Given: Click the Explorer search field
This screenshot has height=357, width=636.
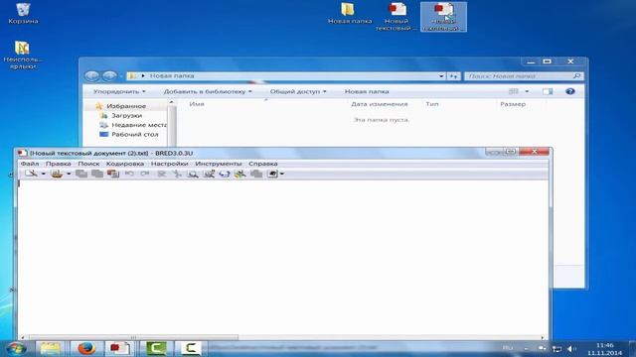Looking at the screenshot, I should (524, 76).
